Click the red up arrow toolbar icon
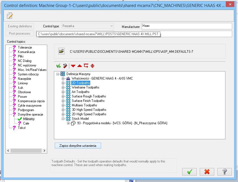Image resolution: width=238 pixels, height=182 pixels. tap(80, 66)
